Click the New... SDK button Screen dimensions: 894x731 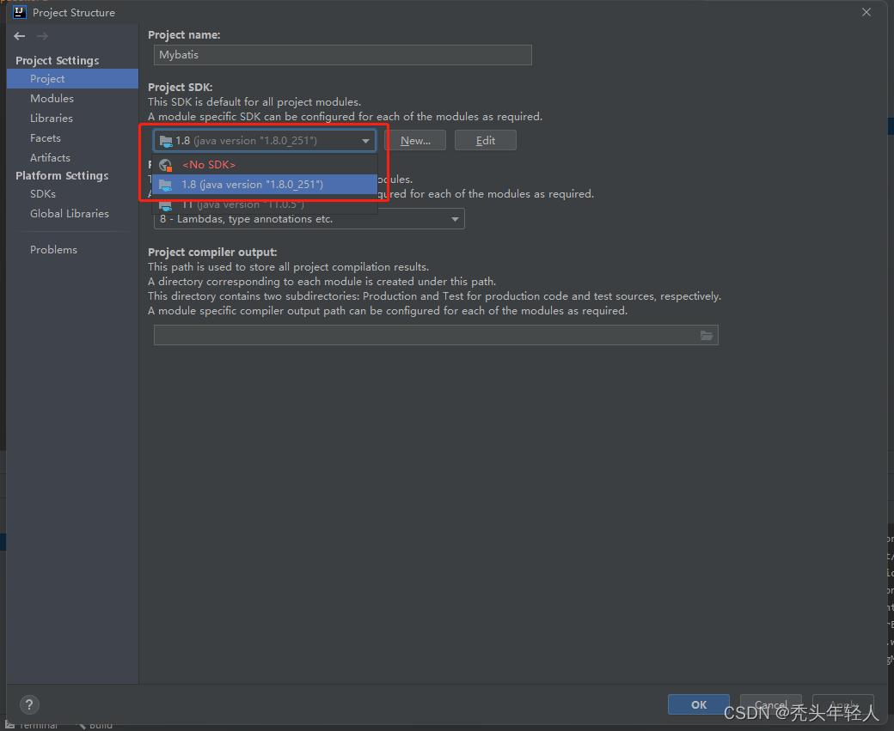pyautogui.click(x=415, y=141)
